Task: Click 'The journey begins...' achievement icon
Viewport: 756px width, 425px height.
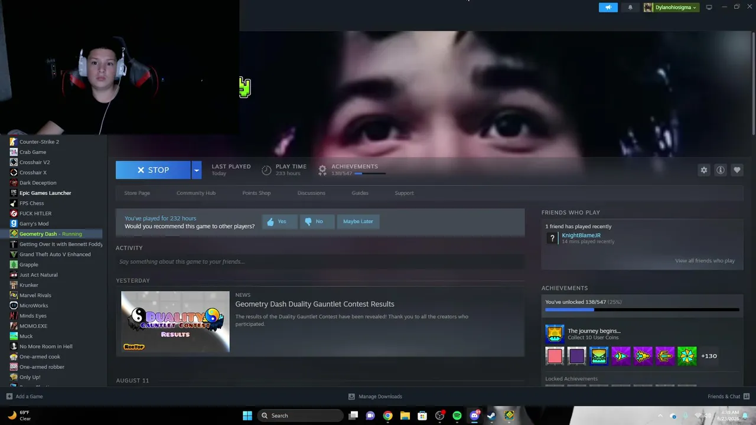Action: tap(555, 334)
